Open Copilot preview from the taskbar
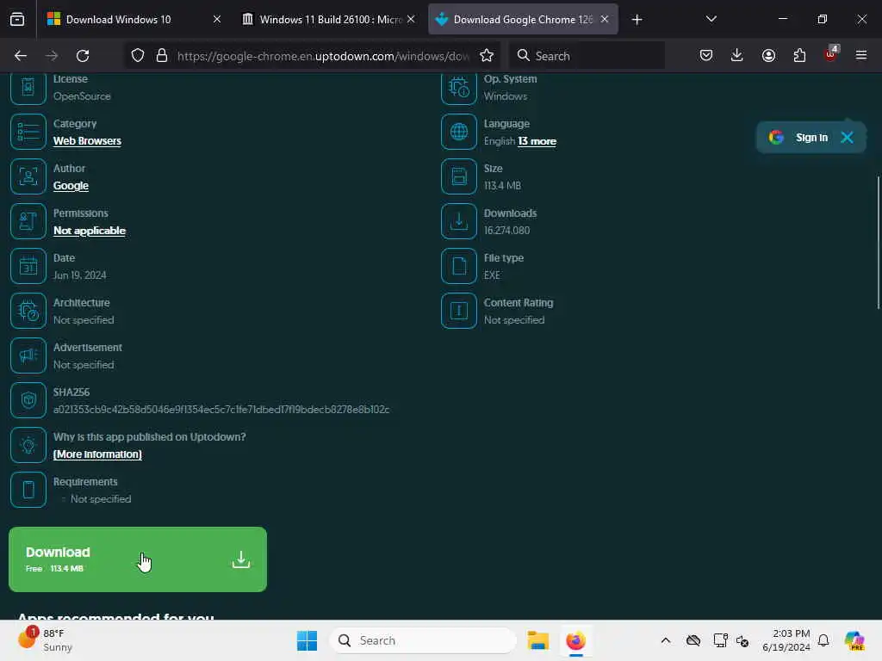The width and height of the screenshot is (882, 661). coord(854,640)
